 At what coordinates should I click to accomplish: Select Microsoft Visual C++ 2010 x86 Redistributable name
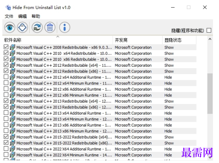[x=64, y=59]
